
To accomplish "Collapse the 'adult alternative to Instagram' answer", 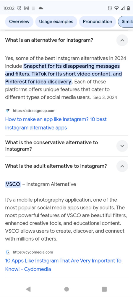I will click(122, 166).
